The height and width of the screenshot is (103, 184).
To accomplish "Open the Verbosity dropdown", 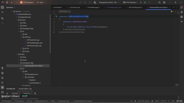I will 16,93.
